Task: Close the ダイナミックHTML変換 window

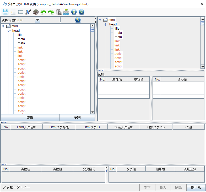Action: pyautogui.click(x=202, y=4)
